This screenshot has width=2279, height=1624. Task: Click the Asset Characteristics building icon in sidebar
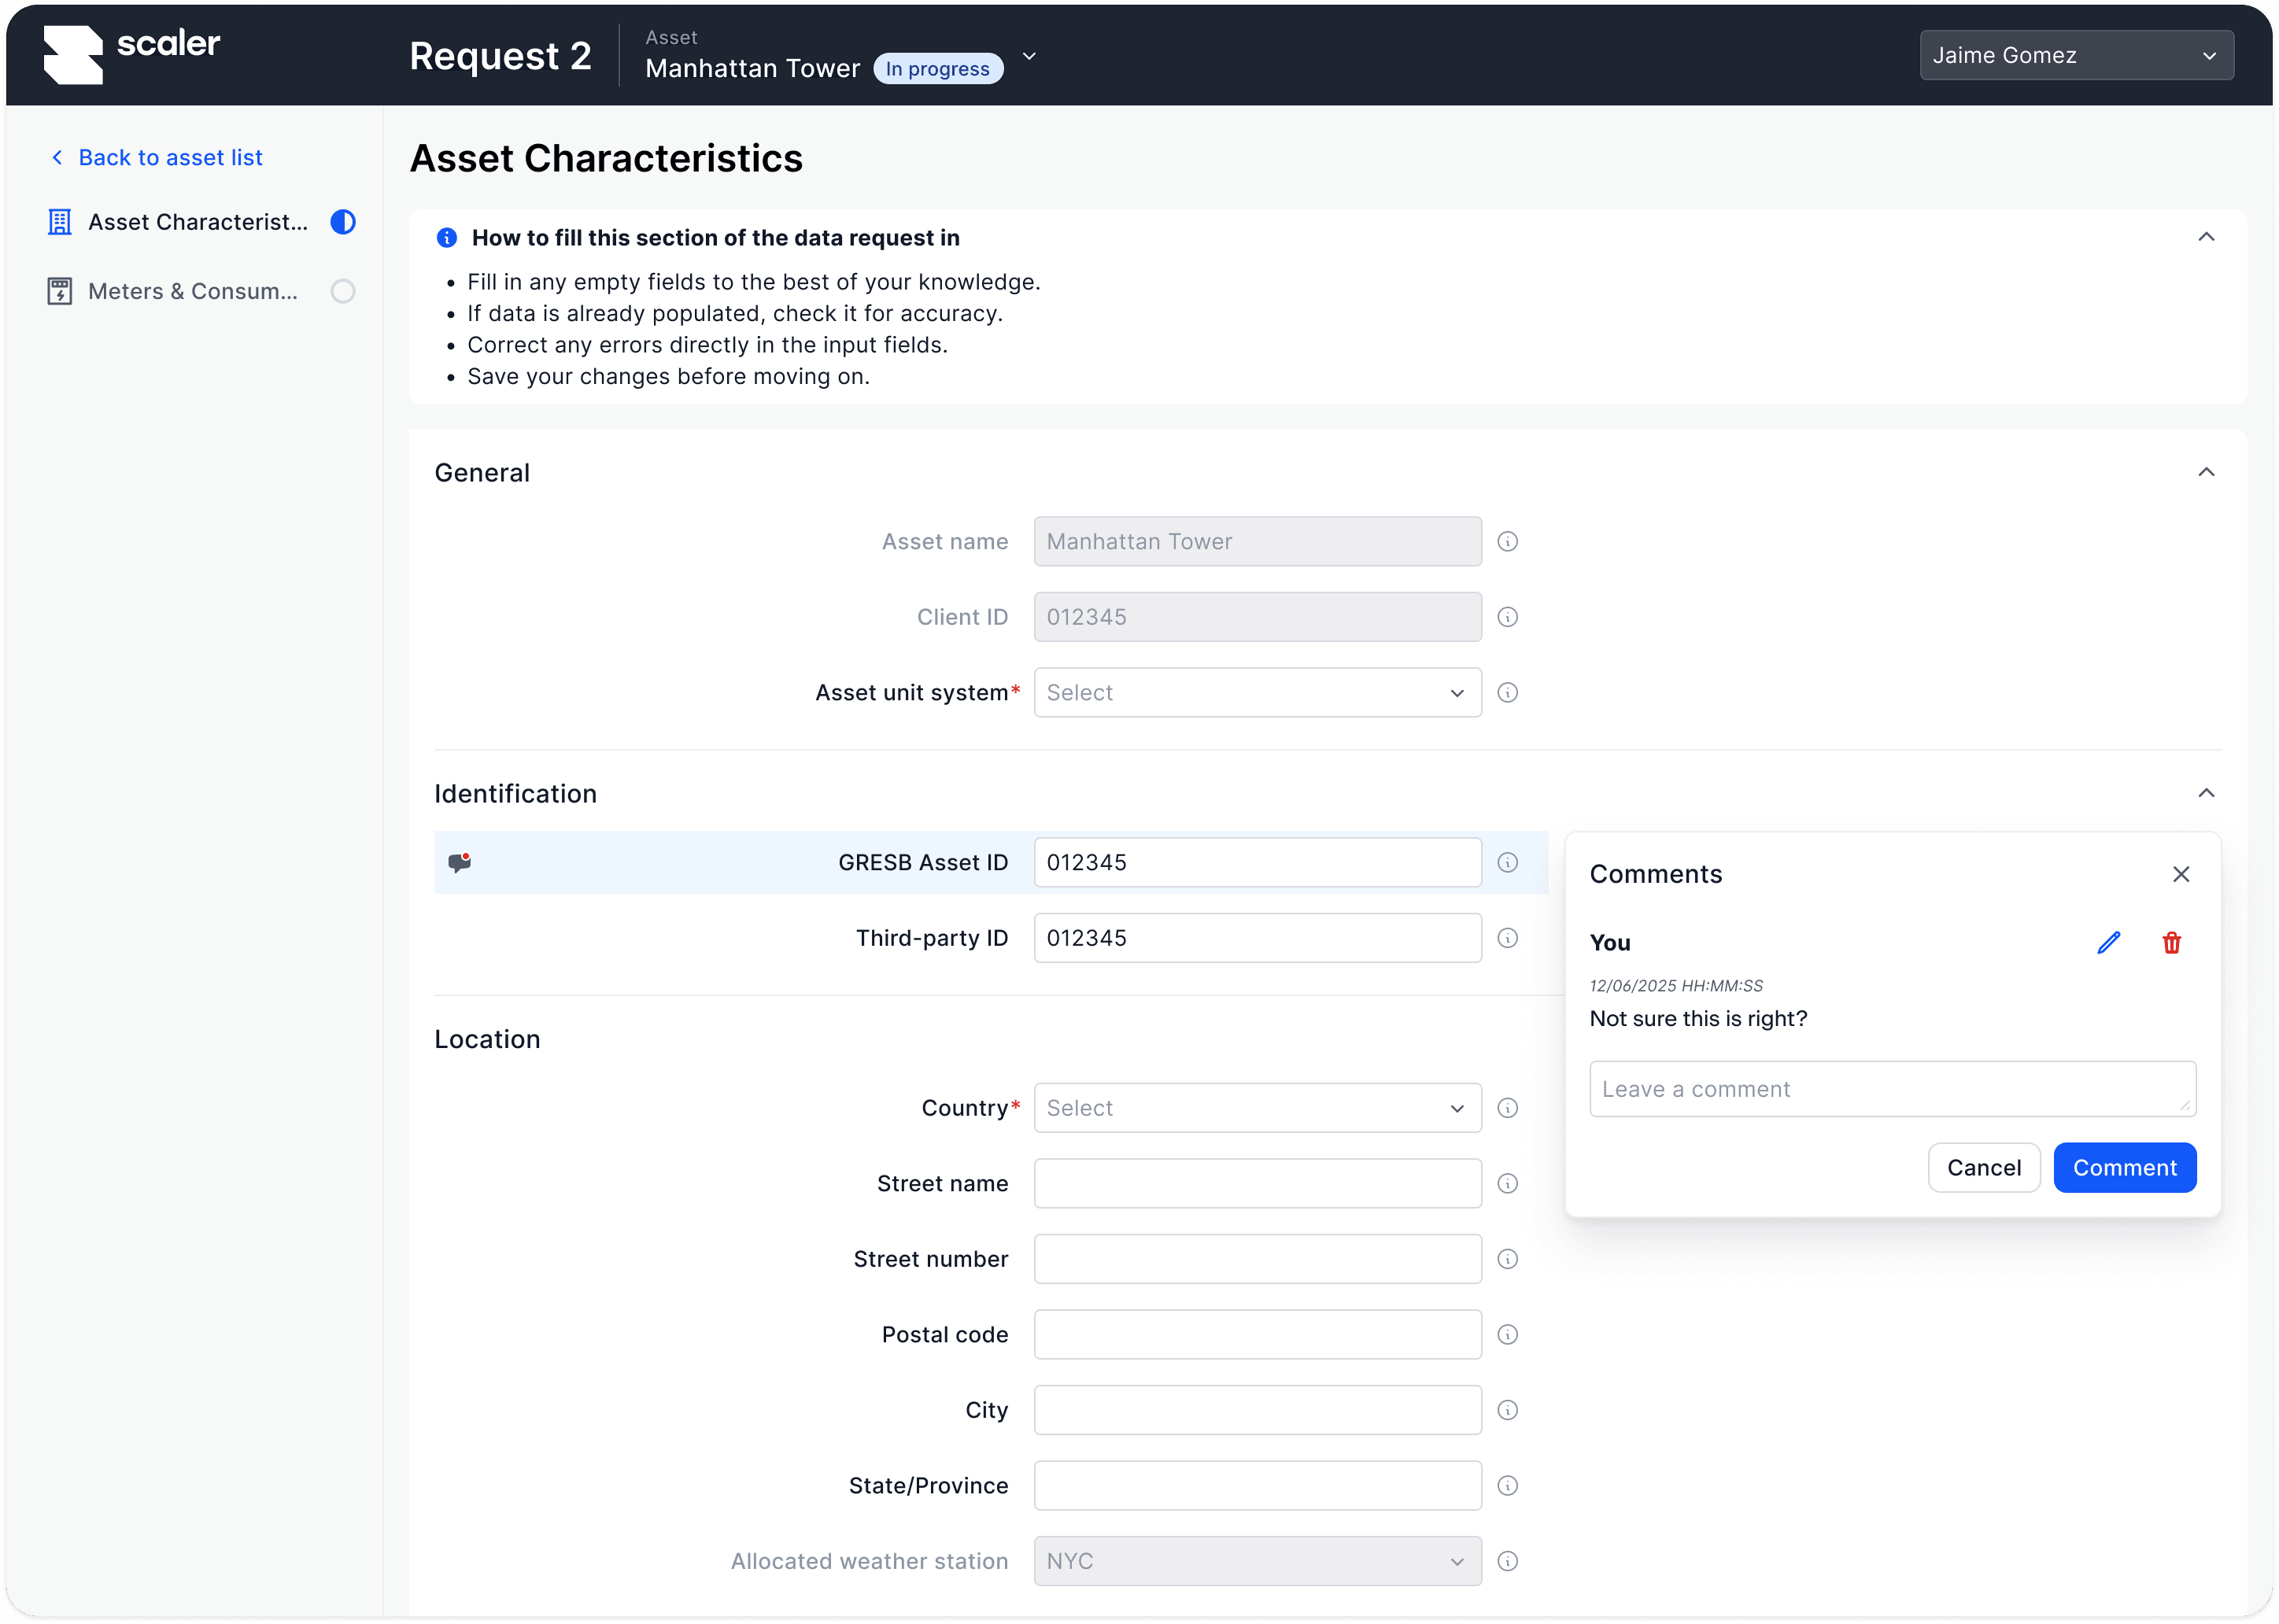(x=60, y=222)
